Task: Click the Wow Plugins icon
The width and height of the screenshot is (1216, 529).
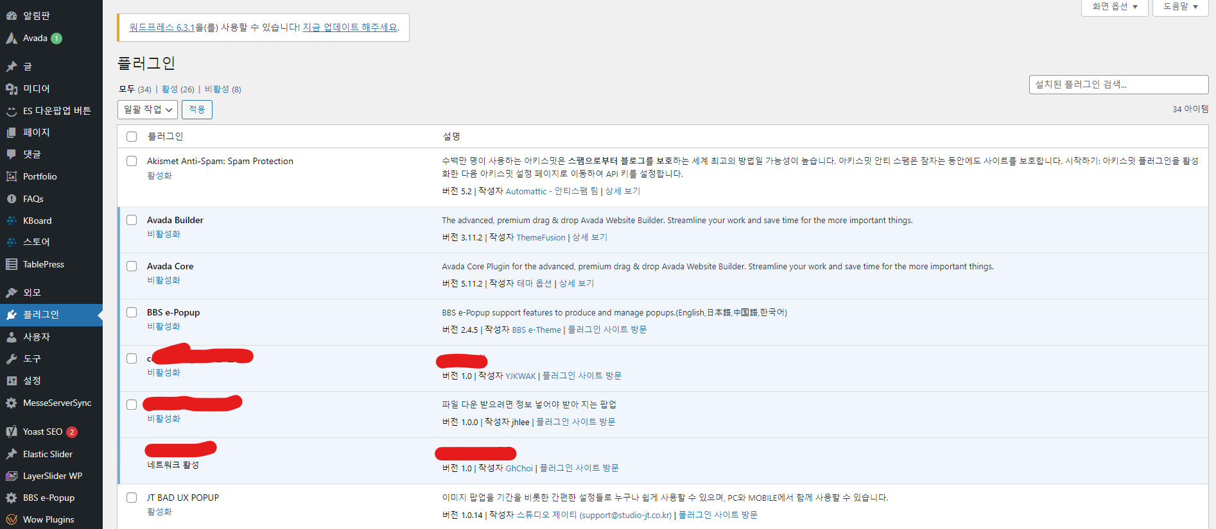Action: (x=12, y=519)
